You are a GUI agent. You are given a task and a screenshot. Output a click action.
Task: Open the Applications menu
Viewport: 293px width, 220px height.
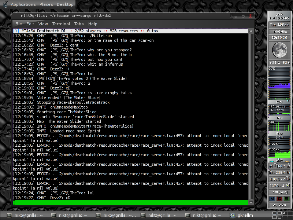[x=23, y=4]
